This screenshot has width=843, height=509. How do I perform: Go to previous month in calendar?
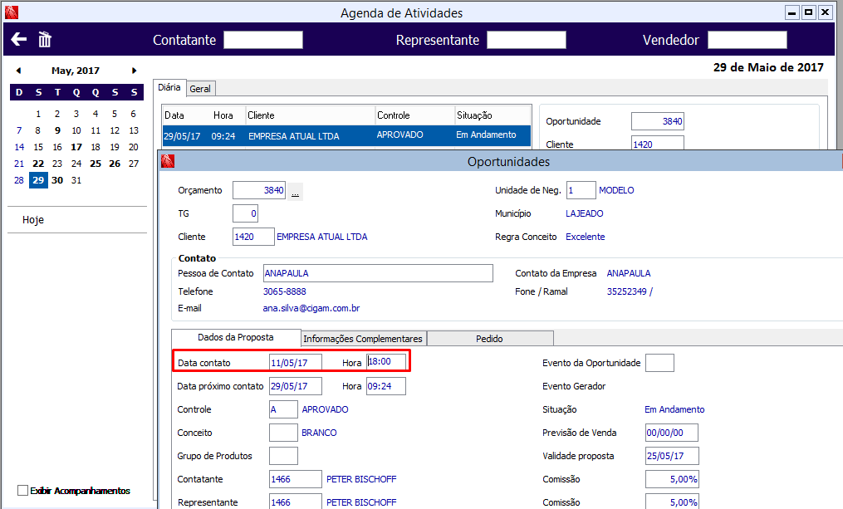(18, 71)
